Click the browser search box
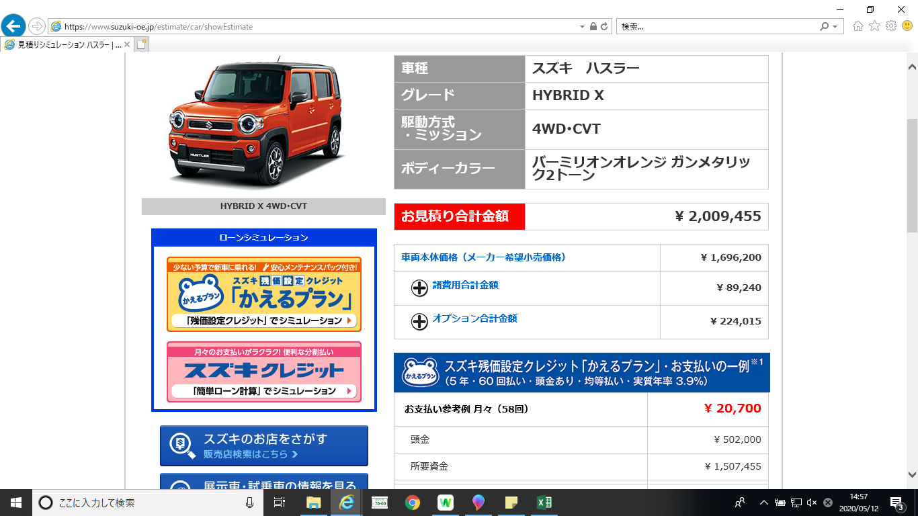Screen dimensions: 918x516 (717, 27)
